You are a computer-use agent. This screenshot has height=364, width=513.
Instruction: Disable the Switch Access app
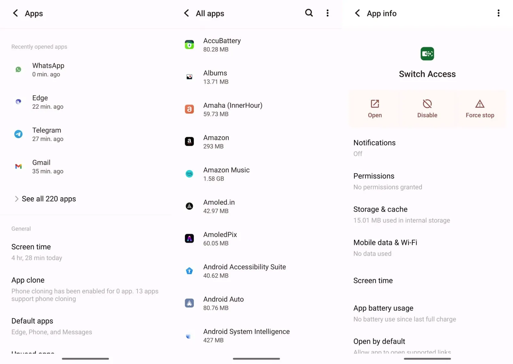click(427, 108)
